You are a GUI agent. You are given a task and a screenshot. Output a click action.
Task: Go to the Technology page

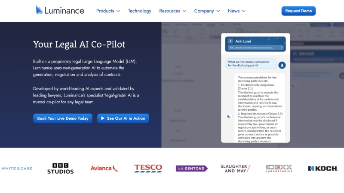tap(139, 11)
